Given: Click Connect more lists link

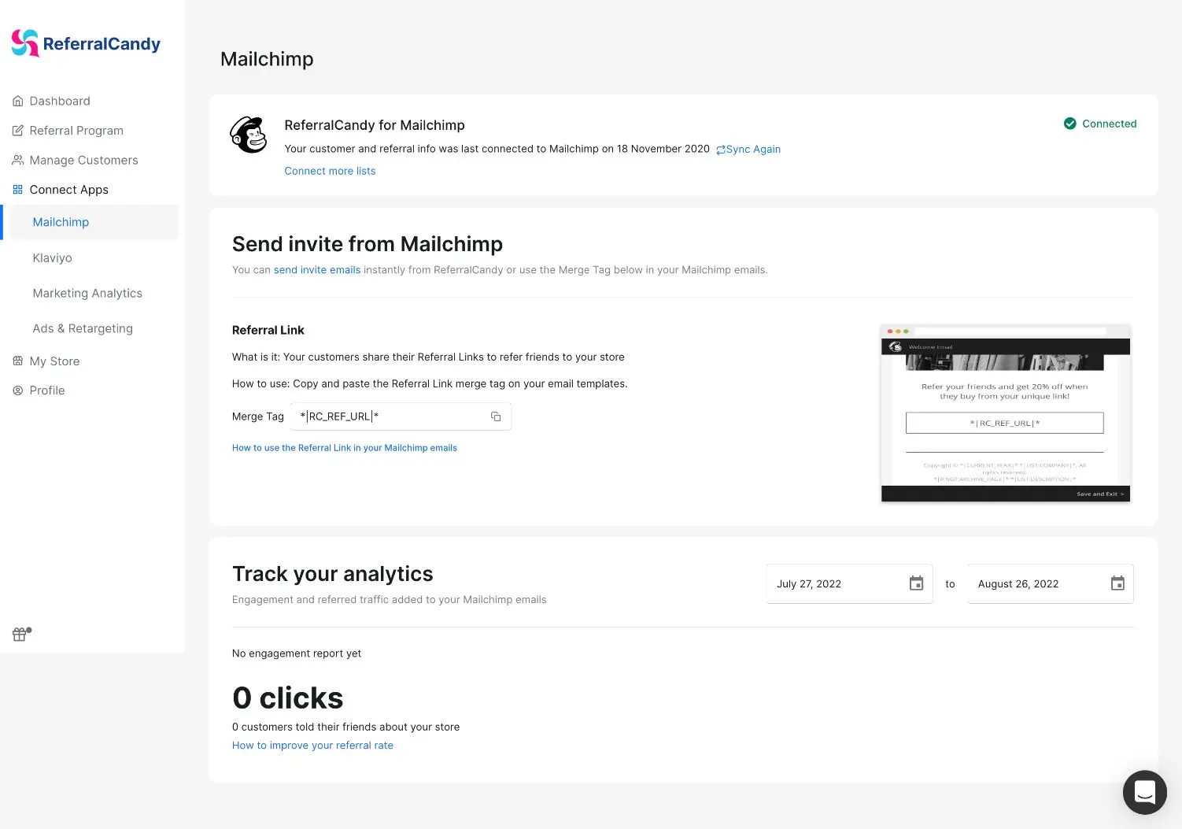Looking at the screenshot, I should [x=330, y=171].
